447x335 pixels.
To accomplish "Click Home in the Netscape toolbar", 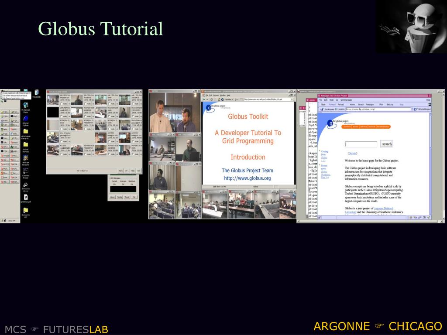I will [x=352, y=105].
